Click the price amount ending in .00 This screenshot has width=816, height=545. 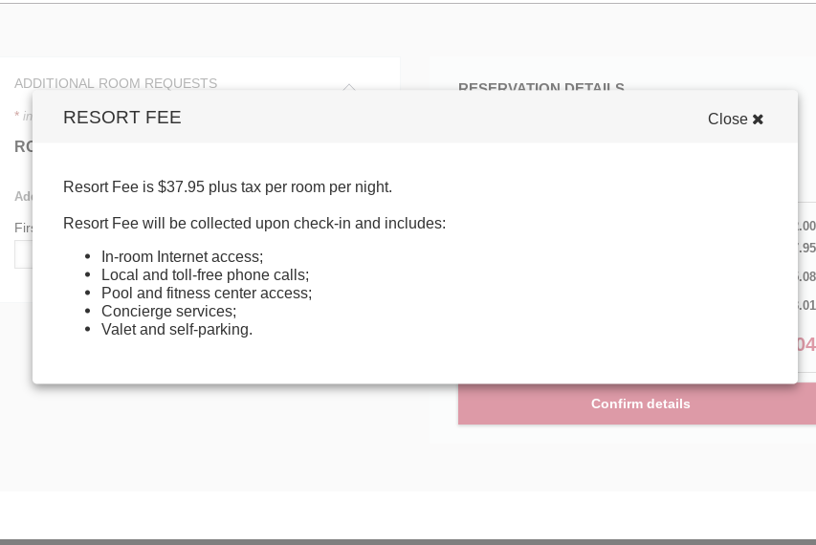pyautogui.click(x=805, y=227)
